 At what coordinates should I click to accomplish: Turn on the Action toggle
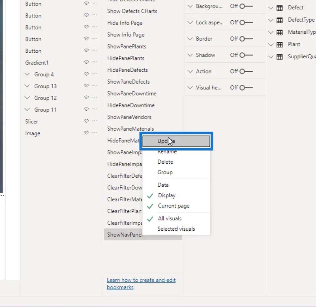coord(246,71)
